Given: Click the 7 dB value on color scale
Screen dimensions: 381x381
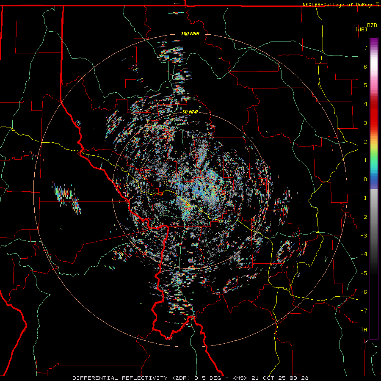Looking at the screenshot, I should click(365, 47).
